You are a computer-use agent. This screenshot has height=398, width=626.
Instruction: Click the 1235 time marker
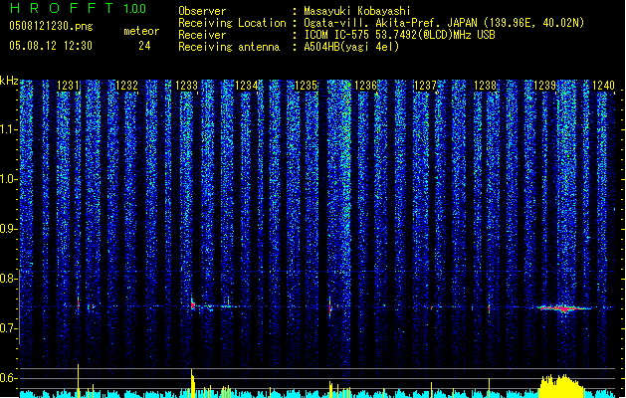(306, 86)
